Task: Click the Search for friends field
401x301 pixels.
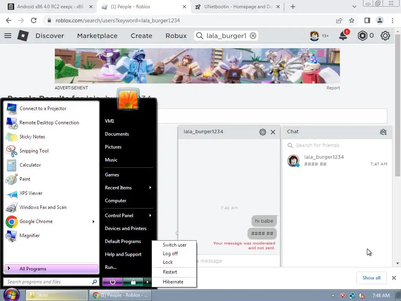Action: [337, 145]
